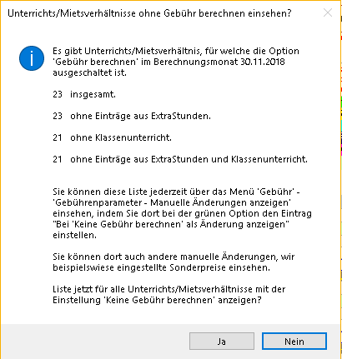Click the line '23 insgesamt.'
The width and height of the screenshot is (342, 359).
[84, 94]
